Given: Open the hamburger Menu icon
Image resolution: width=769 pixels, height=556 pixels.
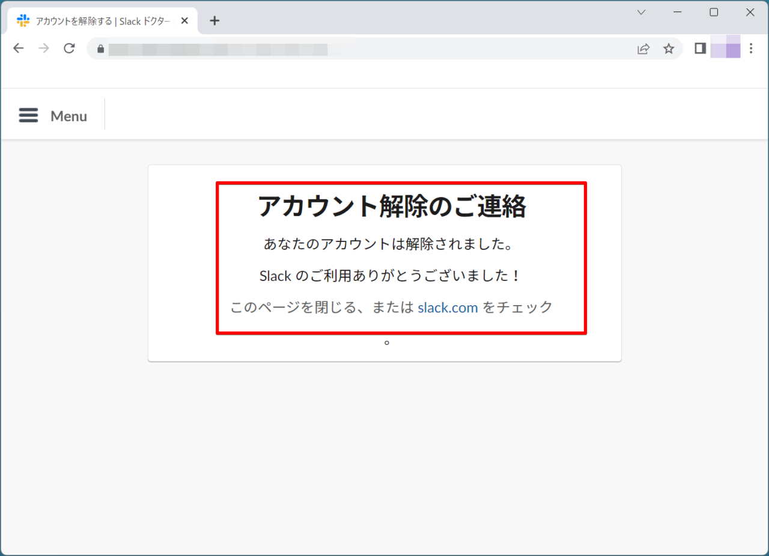Looking at the screenshot, I should click(28, 116).
